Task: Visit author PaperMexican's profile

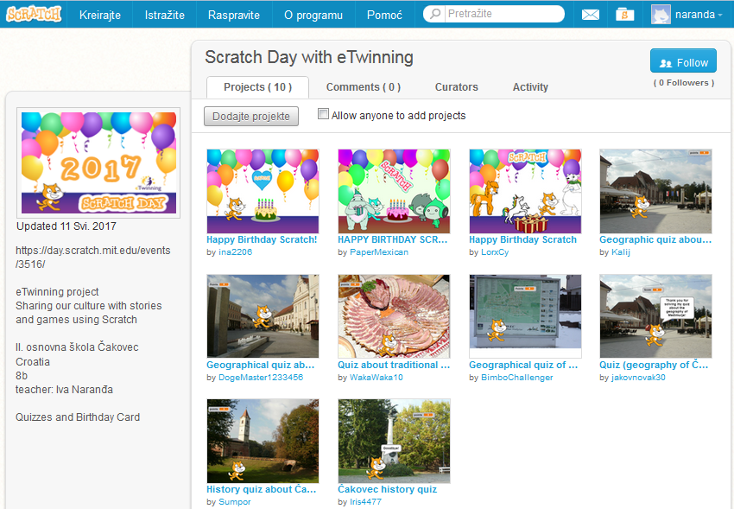Action: [379, 252]
